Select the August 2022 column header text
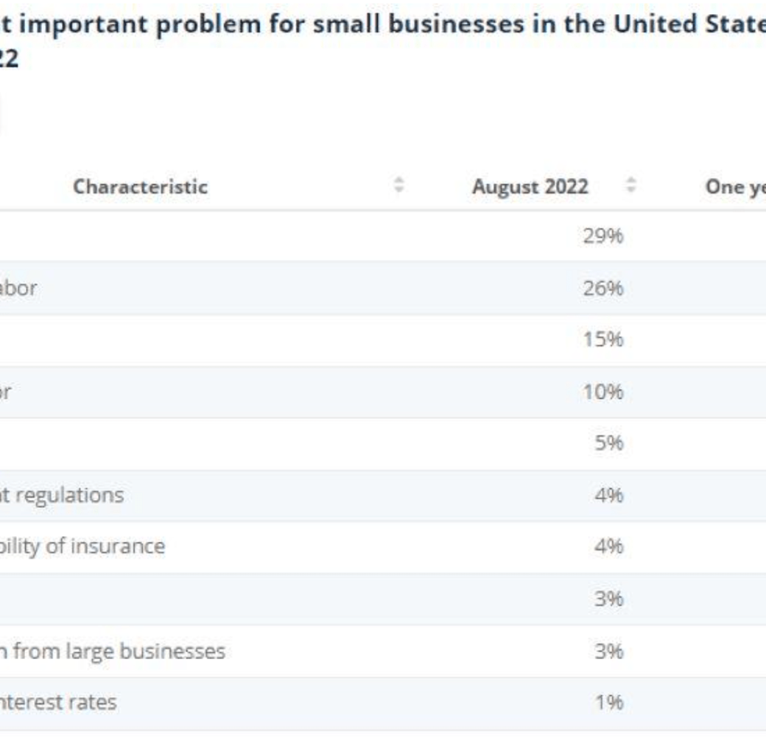The width and height of the screenshot is (766, 751). (530, 186)
